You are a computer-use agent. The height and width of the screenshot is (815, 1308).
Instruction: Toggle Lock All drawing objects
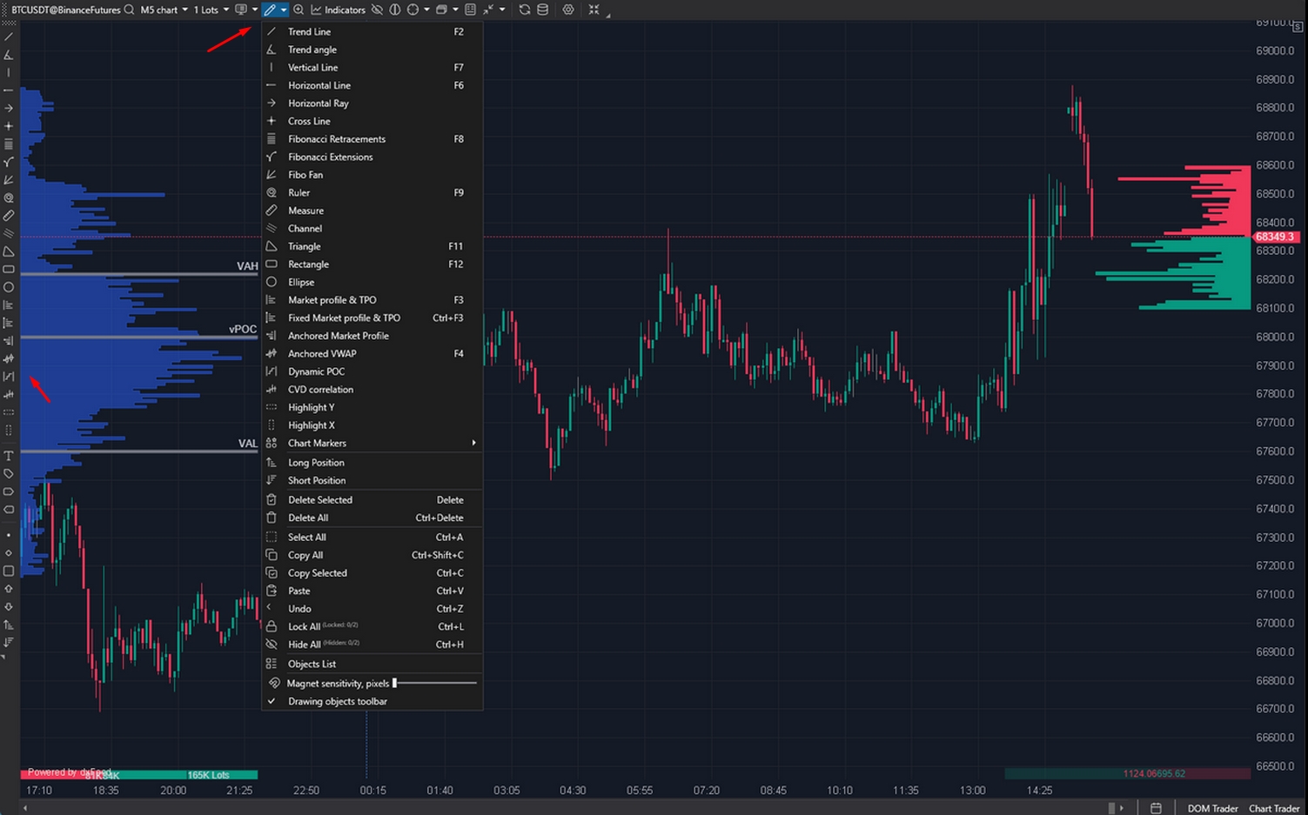point(304,626)
